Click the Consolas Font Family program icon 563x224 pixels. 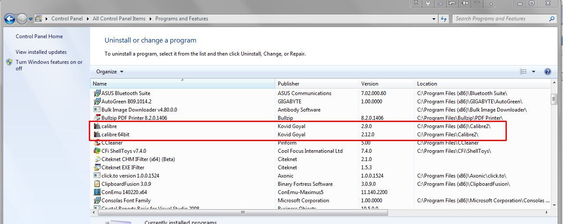pos(97,201)
